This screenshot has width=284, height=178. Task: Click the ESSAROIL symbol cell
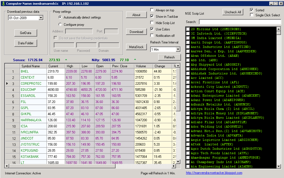pyautogui.click(x=33, y=96)
